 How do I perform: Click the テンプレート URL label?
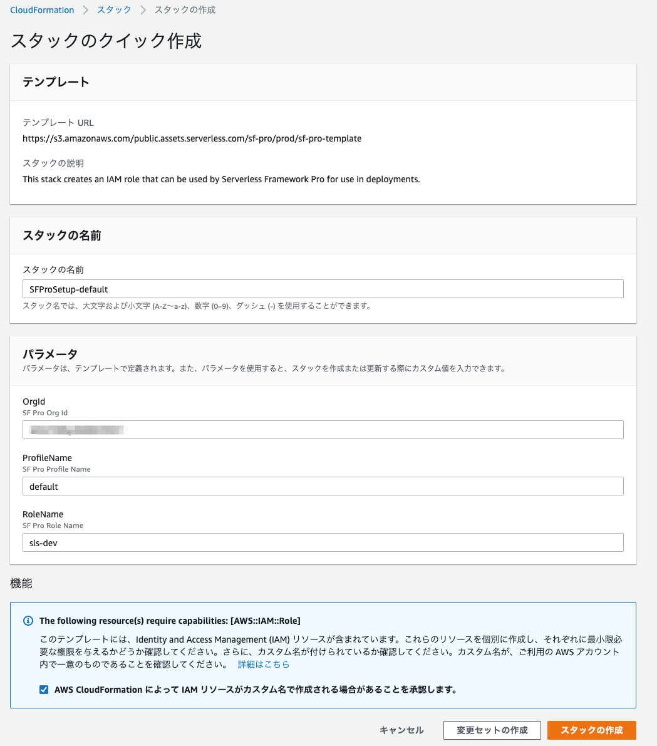pyautogui.click(x=58, y=123)
